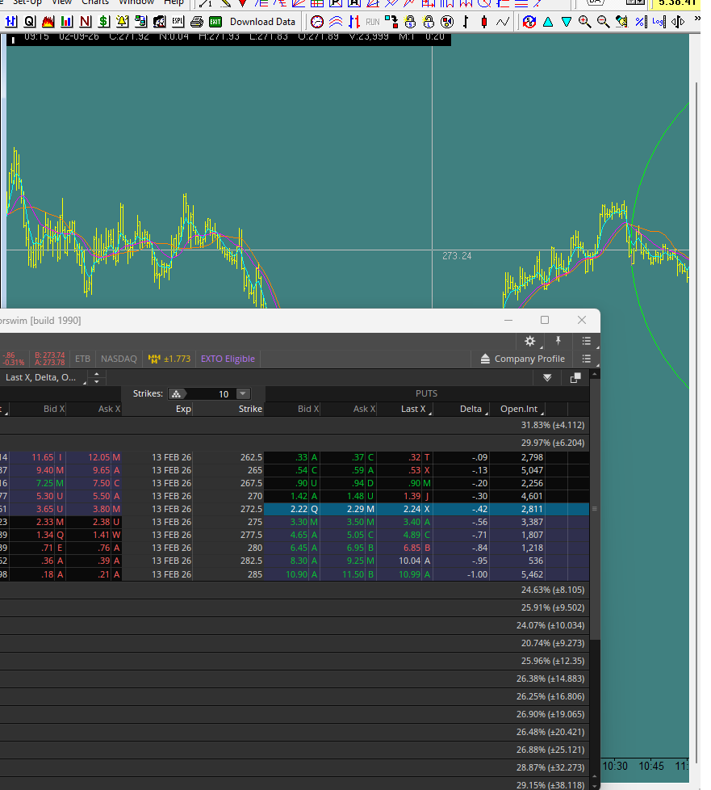This screenshot has width=711, height=790.
Task: Toggle the pin icon in thinkorswim window
Action: [557, 342]
